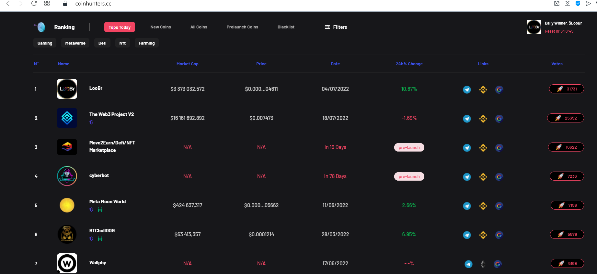Search Meta Moon World on Google

499,206
